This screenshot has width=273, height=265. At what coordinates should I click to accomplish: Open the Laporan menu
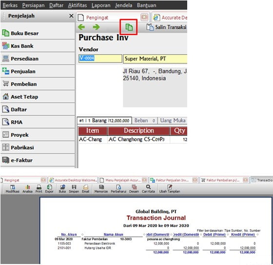click(101, 5)
